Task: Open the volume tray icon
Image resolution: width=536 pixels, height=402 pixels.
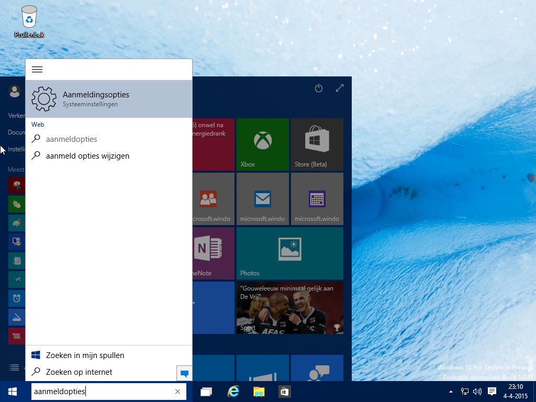Action: [477, 392]
